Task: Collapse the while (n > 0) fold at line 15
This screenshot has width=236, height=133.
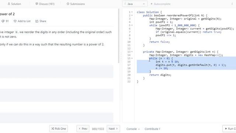Action: point(132,58)
